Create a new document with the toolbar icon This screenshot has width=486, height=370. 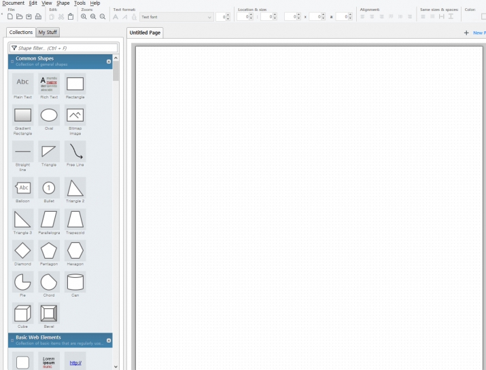click(x=10, y=17)
